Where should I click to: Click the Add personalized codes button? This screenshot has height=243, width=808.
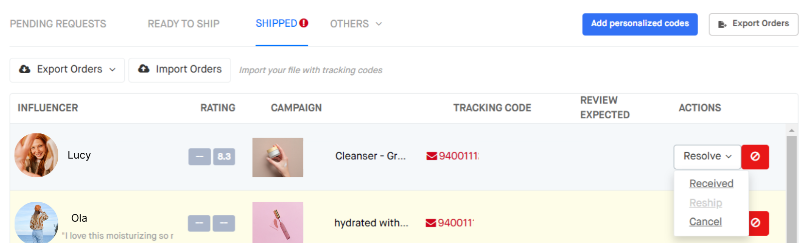point(640,24)
